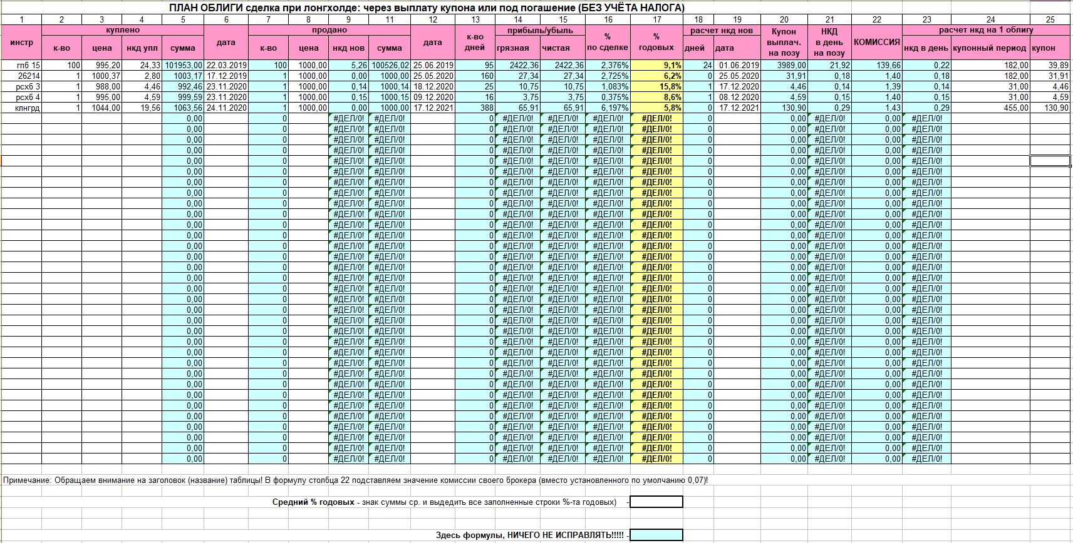The width and height of the screenshot is (1073, 543).
Task: Select the 'клнгрд' instrument cell
Action: (x=22, y=108)
